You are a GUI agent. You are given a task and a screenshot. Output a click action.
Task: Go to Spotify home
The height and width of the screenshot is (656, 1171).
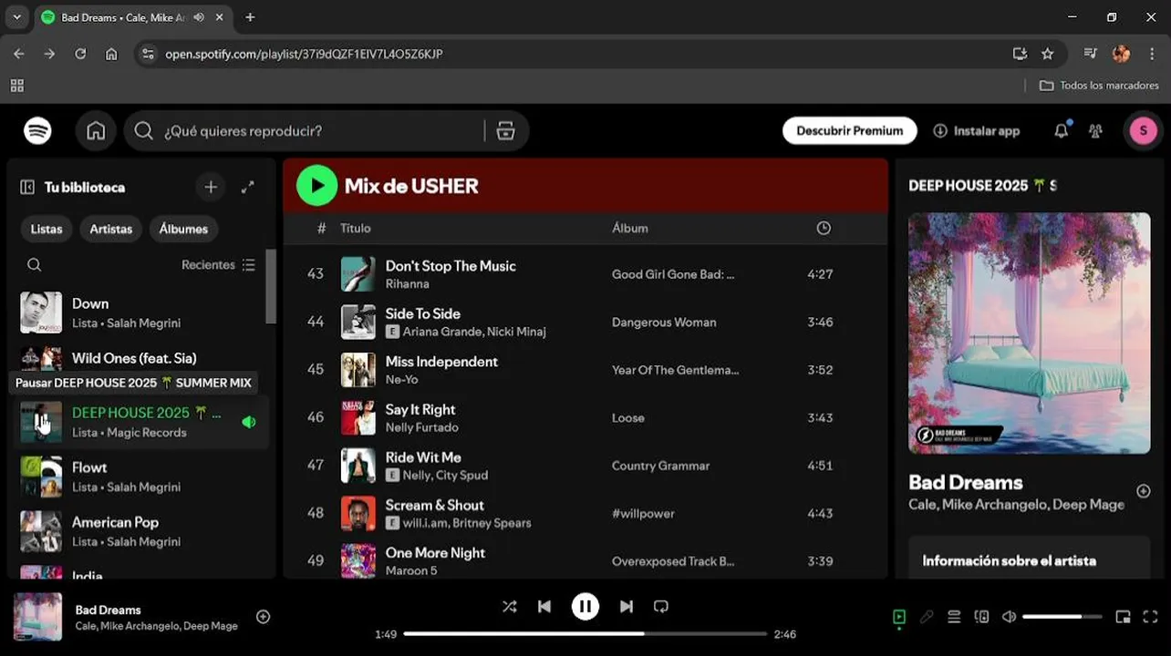pos(96,131)
